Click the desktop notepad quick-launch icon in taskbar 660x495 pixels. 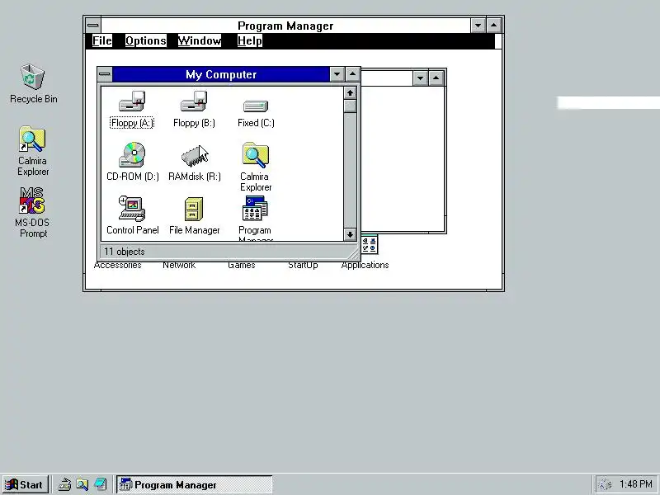(x=100, y=484)
